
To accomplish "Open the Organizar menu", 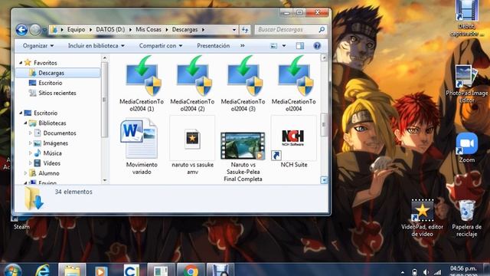I will (x=38, y=46).
